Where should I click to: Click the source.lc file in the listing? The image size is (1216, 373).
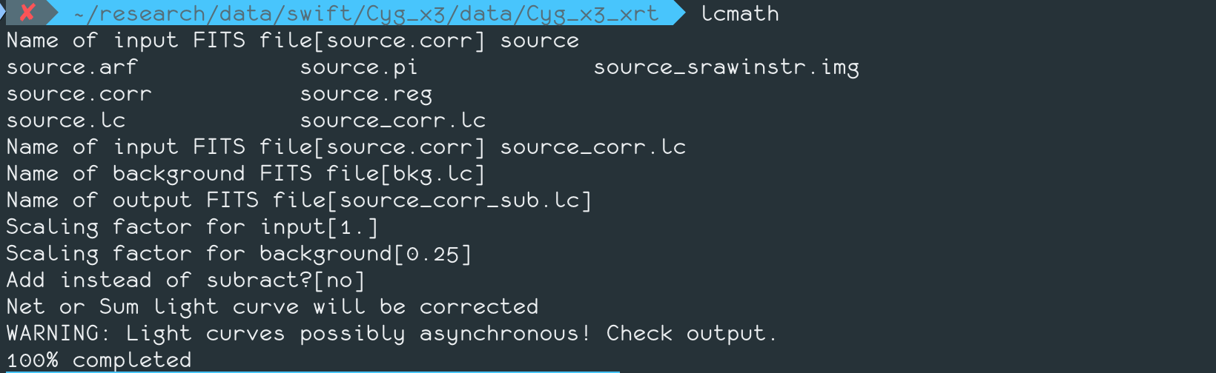66,121
